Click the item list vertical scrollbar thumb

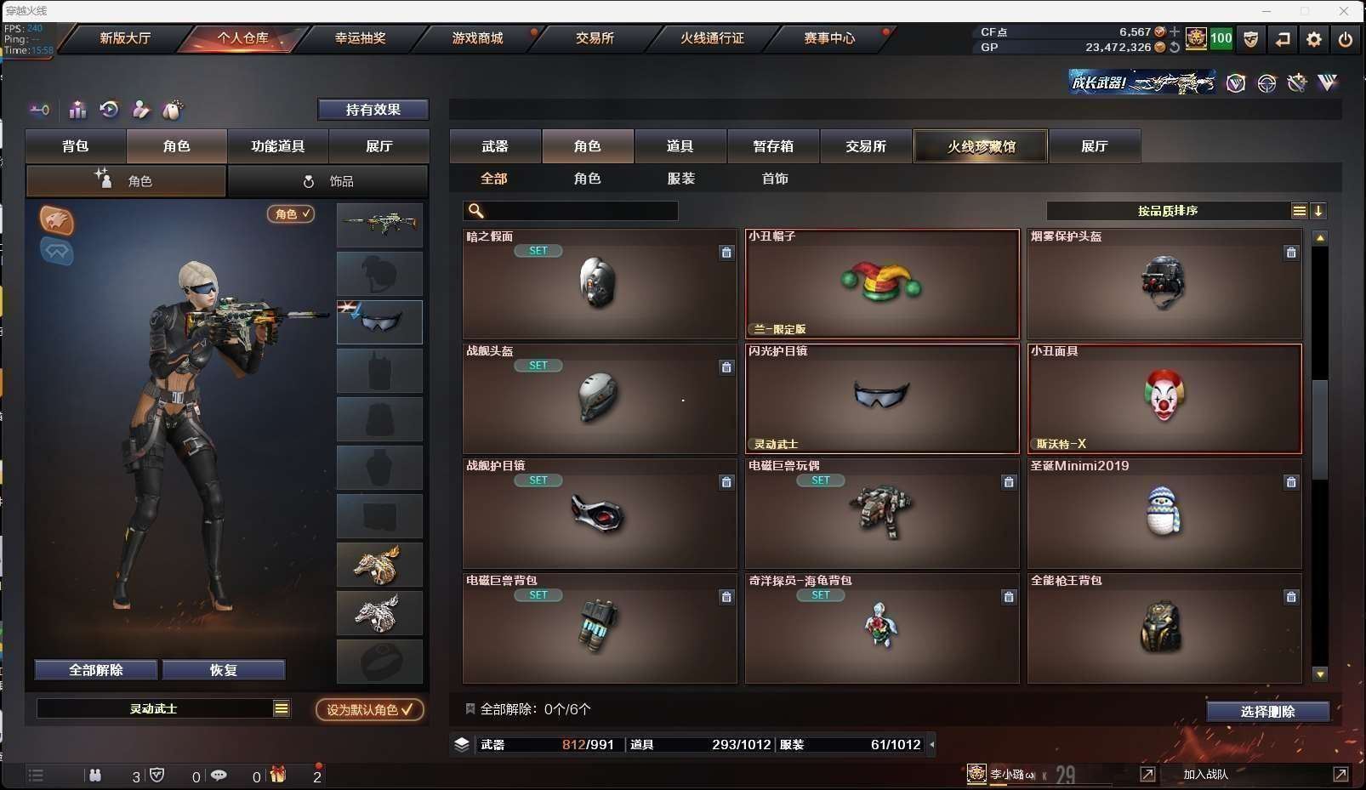[x=1320, y=429]
